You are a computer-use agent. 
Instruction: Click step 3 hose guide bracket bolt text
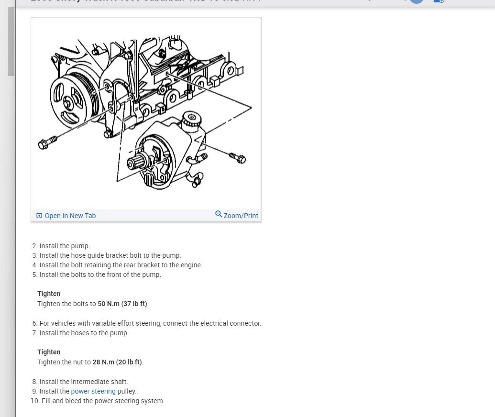110,255
